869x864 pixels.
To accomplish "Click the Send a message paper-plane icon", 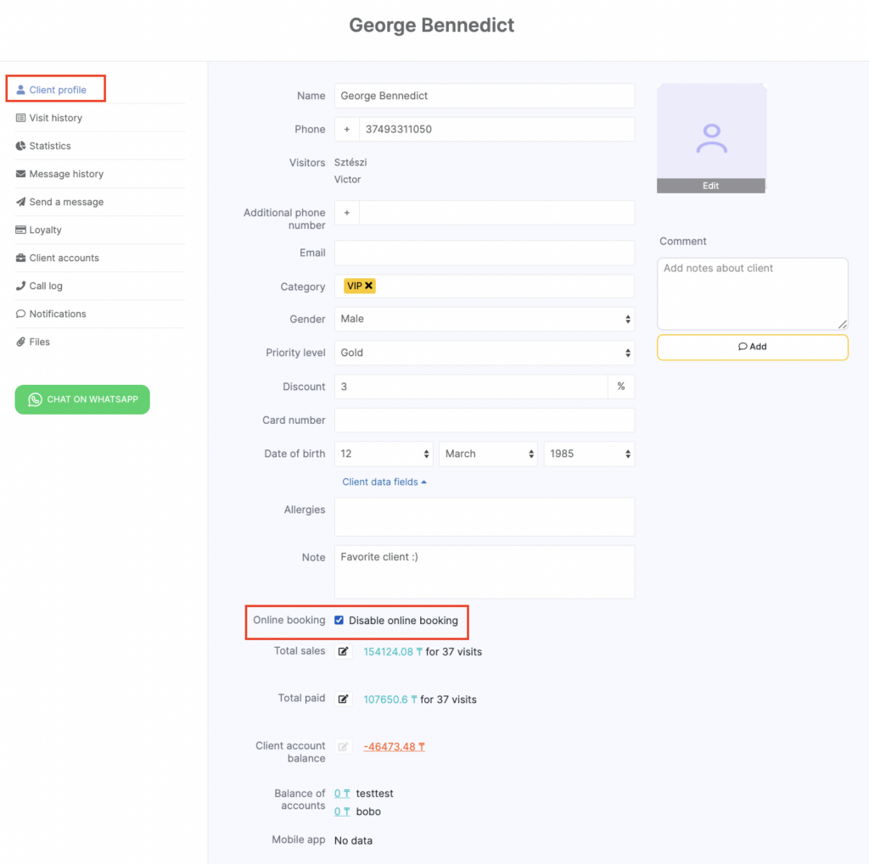I will 21,202.
